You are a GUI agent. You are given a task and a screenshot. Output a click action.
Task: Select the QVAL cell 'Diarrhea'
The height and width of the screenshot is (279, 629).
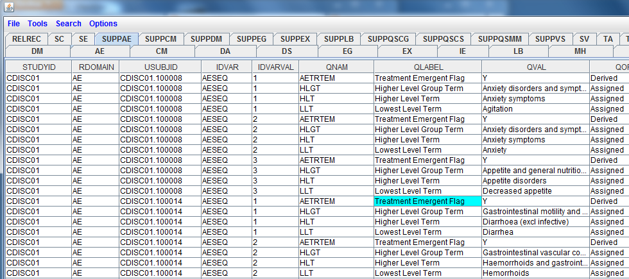(536, 232)
